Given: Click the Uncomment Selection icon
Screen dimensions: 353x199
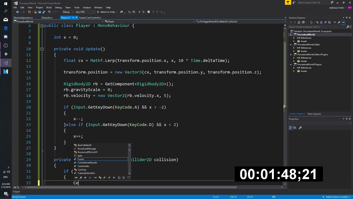Looking at the screenshot, I should pyautogui.click(x=143, y=12).
